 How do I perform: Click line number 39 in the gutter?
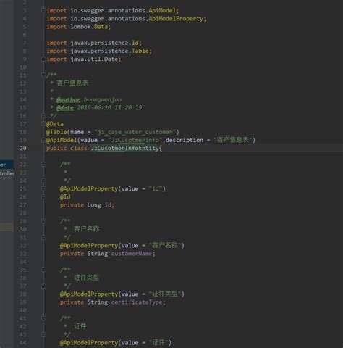click(23, 302)
